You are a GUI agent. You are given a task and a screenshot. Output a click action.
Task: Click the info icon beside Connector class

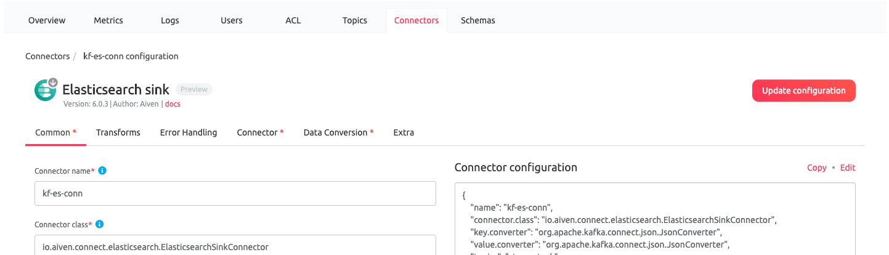pos(99,224)
